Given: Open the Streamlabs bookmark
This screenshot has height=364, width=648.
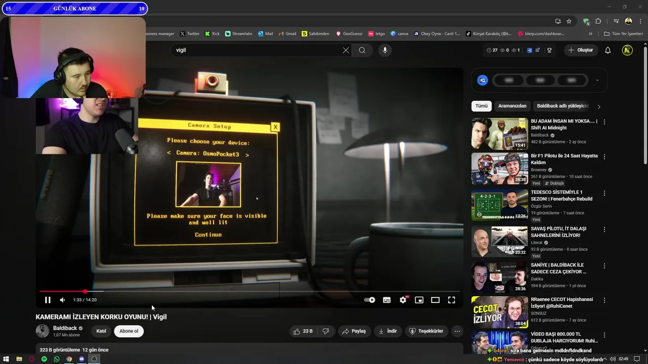Looking at the screenshot, I should coord(238,34).
